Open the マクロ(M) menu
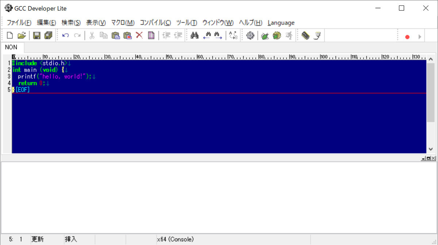 coord(123,23)
